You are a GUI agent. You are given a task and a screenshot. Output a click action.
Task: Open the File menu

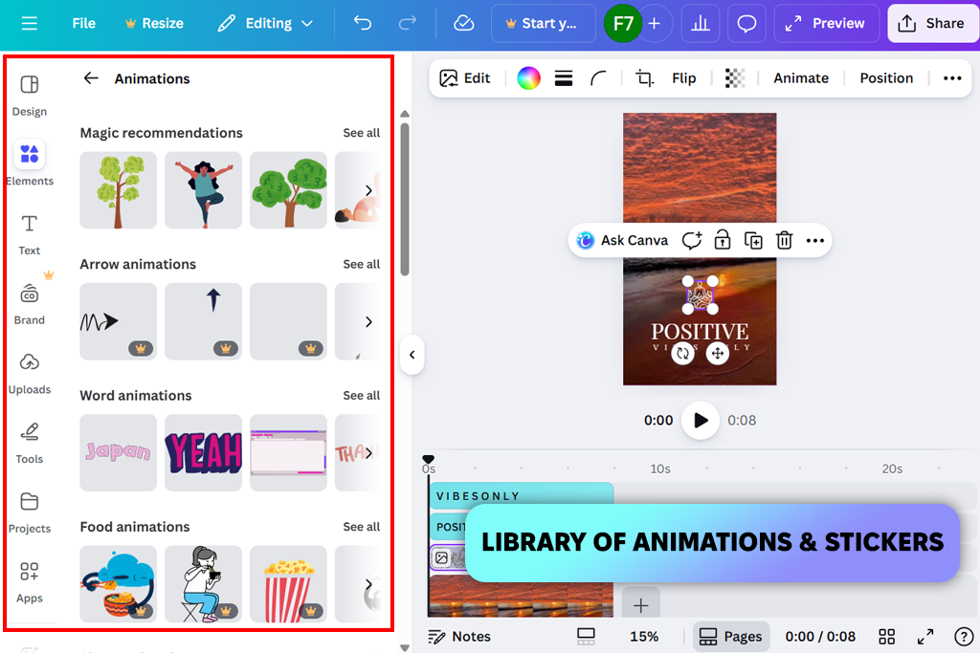click(84, 24)
